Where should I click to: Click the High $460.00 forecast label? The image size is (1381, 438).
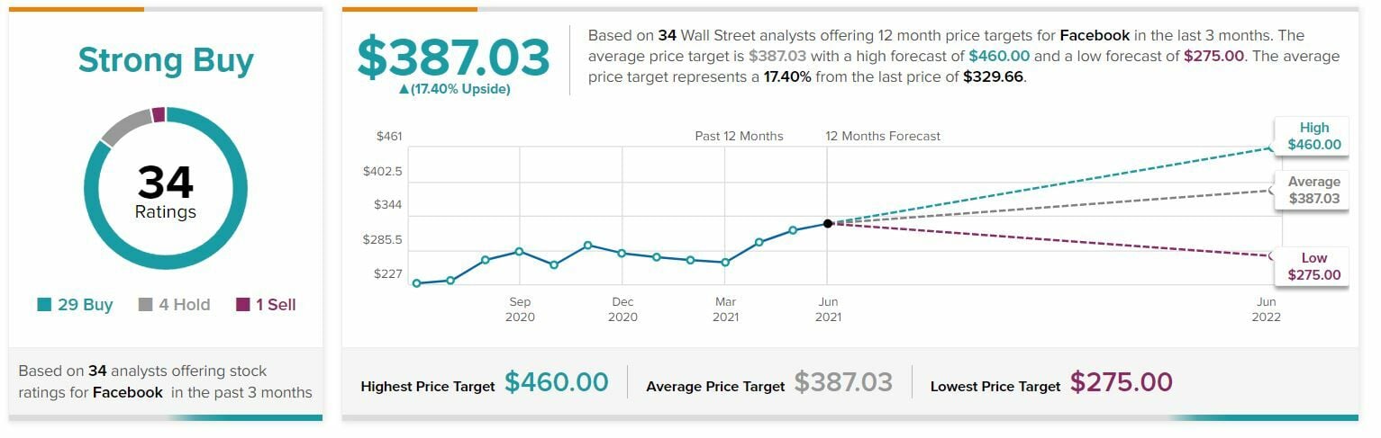pyautogui.click(x=1313, y=136)
